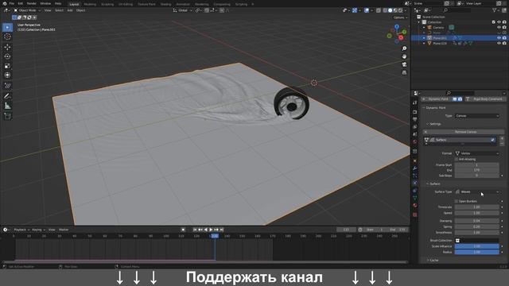Enable the Anti-Aliasing checkbox

click(x=457, y=159)
